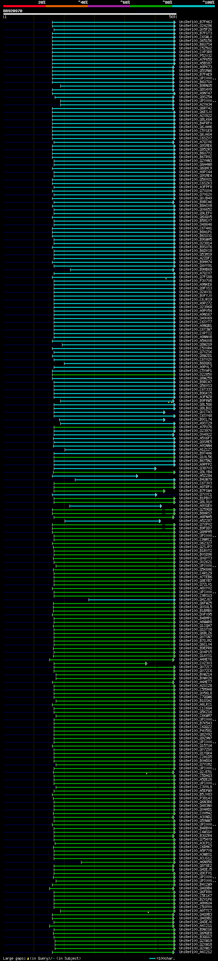
Task: Click the green ~80% identity legend segment
Action: [151, 6]
